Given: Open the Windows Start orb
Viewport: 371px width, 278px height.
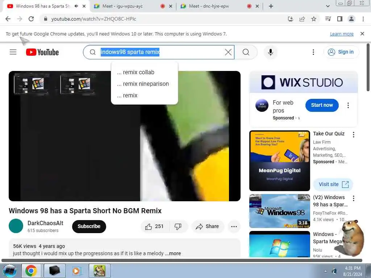Looking at the screenshot, I should pos(9,271).
